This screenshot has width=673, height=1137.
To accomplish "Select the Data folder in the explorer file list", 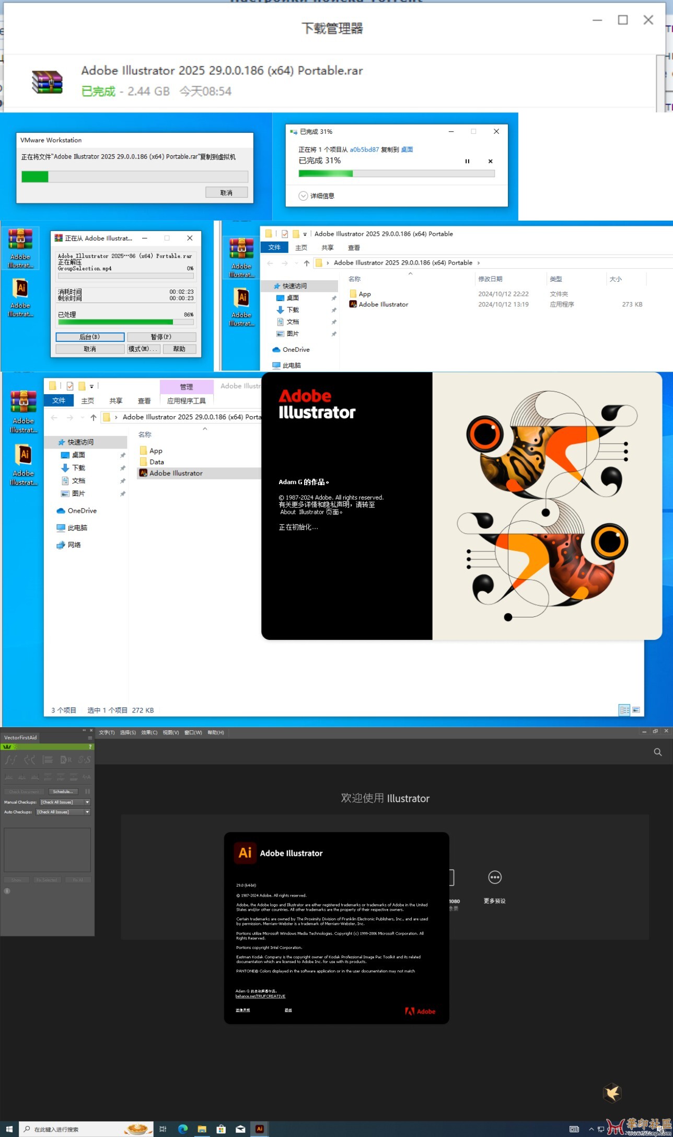I will tap(157, 462).
